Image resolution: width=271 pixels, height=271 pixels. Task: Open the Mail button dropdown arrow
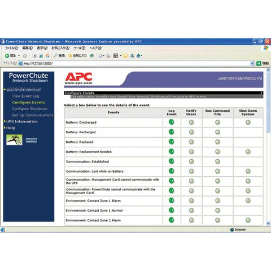click(x=104, y=56)
